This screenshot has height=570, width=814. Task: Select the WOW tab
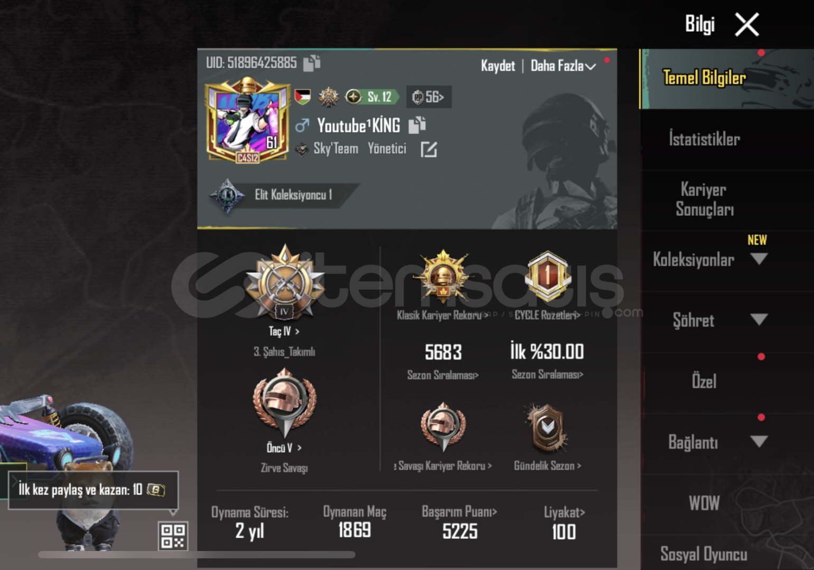[704, 503]
